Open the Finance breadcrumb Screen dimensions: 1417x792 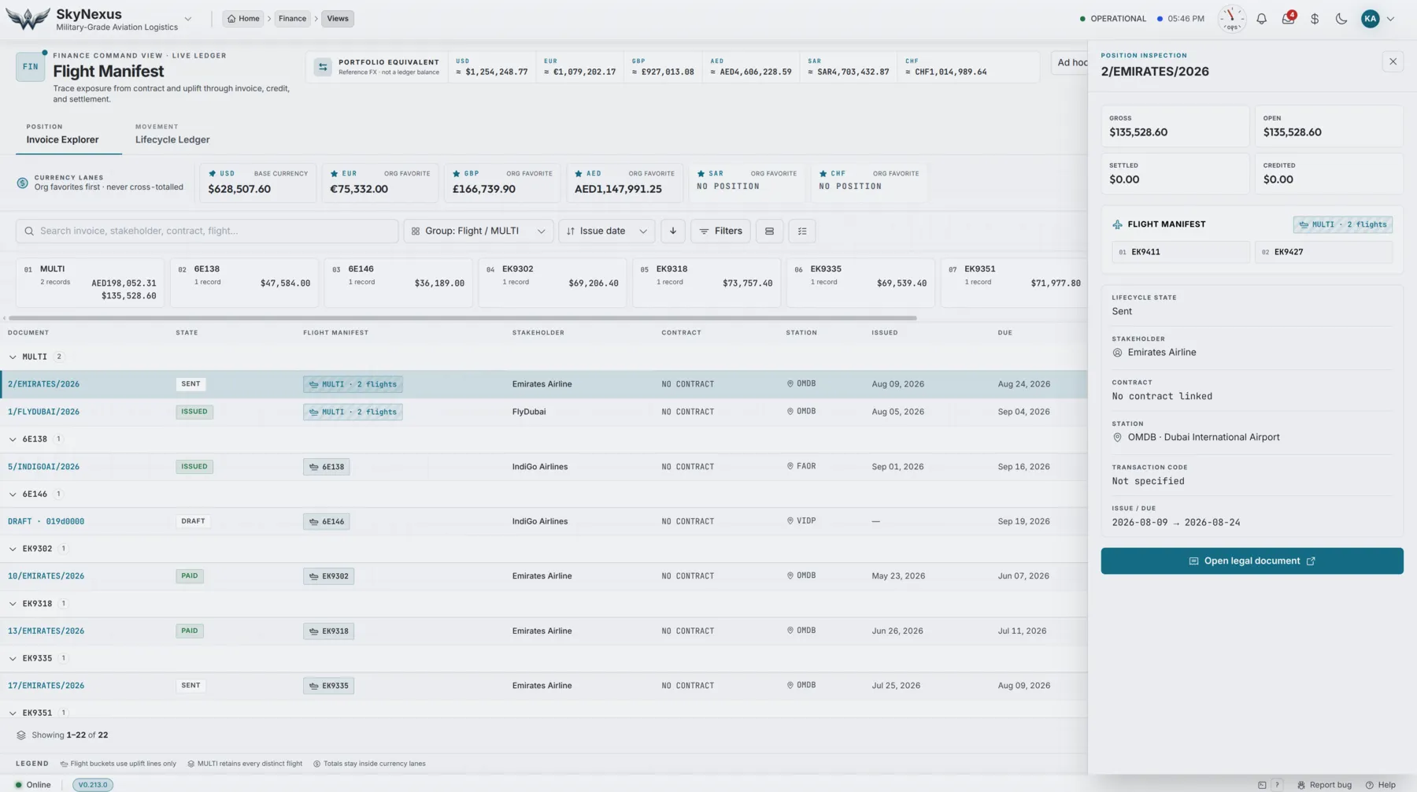[x=292, y=19]
